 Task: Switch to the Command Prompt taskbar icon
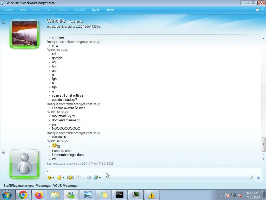[119, 195]
